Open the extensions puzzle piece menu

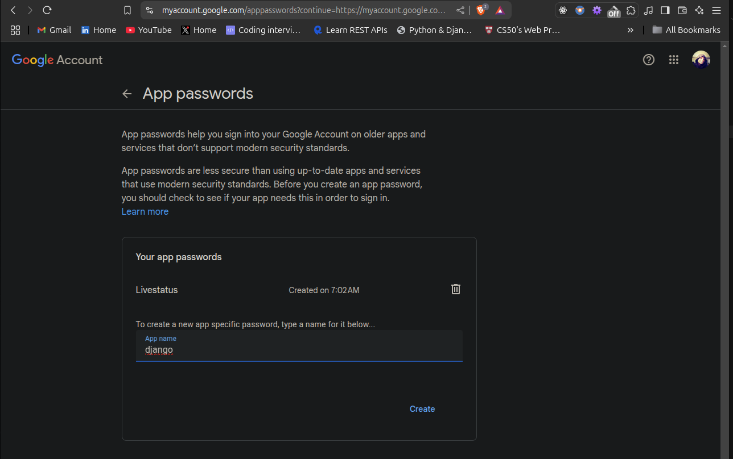point(631,10)
